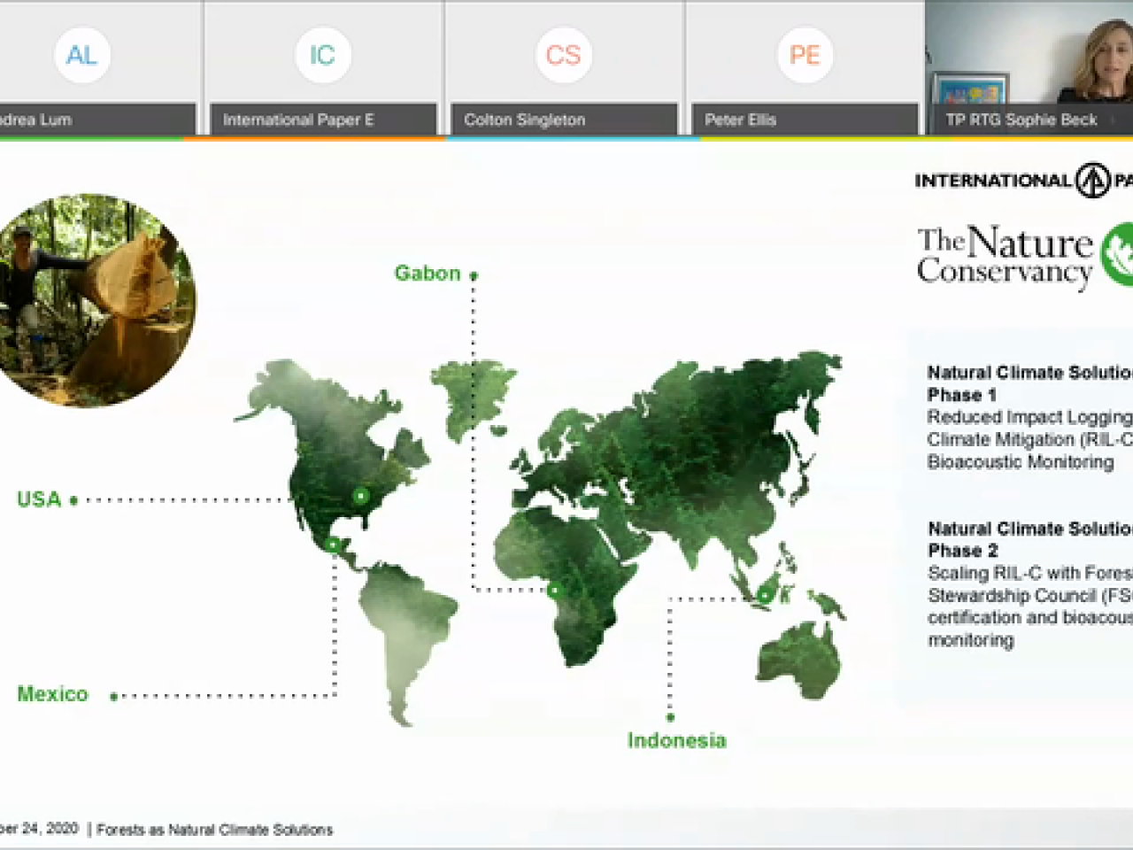The image size is (1133, 850).
Task: Click the Indonesia map label
Action: (x=676, y=740)
